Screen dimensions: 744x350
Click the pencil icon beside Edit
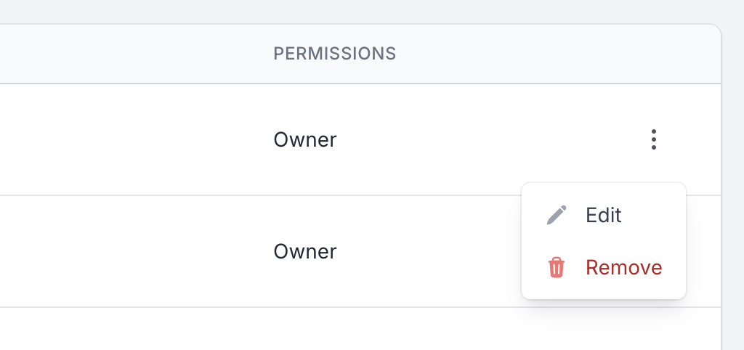tap(556, 215)
